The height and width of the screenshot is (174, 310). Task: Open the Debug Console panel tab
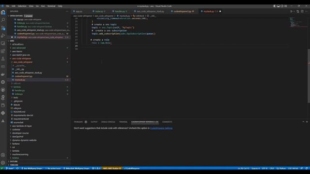click(x=108, y=122)
